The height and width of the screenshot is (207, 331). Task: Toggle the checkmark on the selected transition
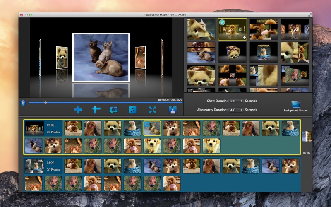222,22
